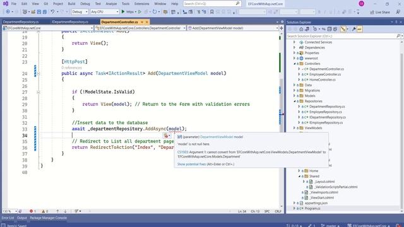Open the Add method member dropdown
Image resolution: width=404 pixels, height=227 pixels.
coord(233,28)
